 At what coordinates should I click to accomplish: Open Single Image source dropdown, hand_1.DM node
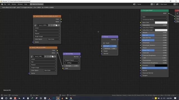coord(47,36)
